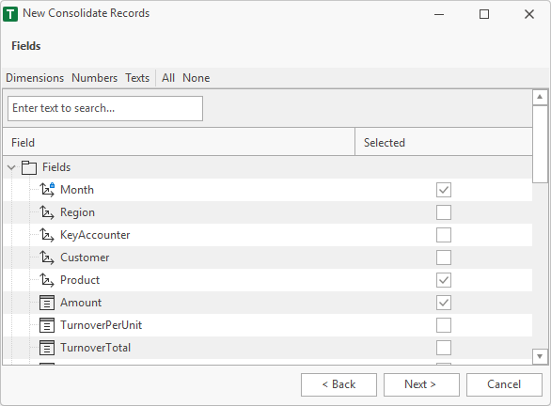Click the Amount number field icon
This screenshot has width=551, height=406.
coord(47,303)
